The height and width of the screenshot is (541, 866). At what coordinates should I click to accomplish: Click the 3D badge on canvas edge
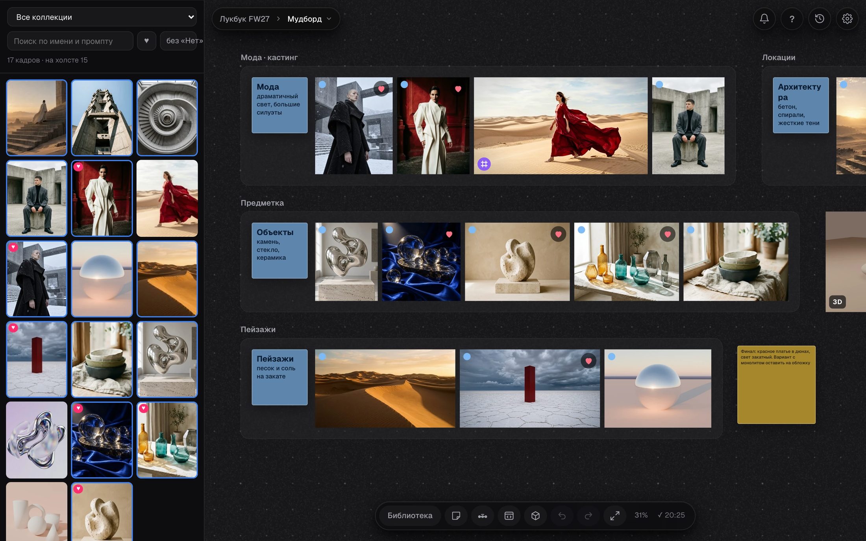(x=837, y=302)
